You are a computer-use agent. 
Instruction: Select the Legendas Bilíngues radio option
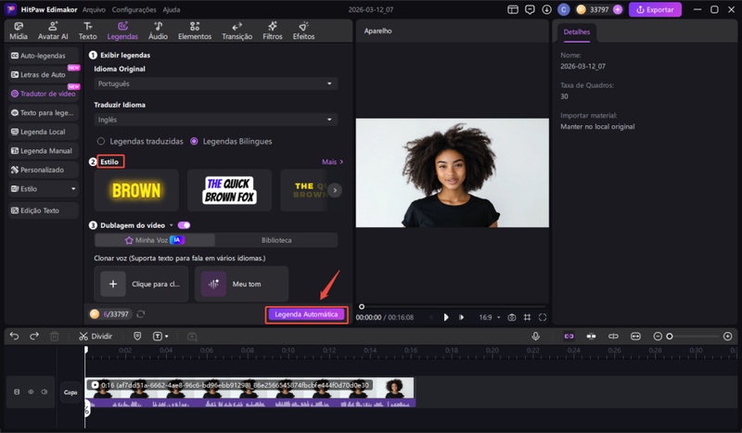pyautogui.click(x=194, y=141)
